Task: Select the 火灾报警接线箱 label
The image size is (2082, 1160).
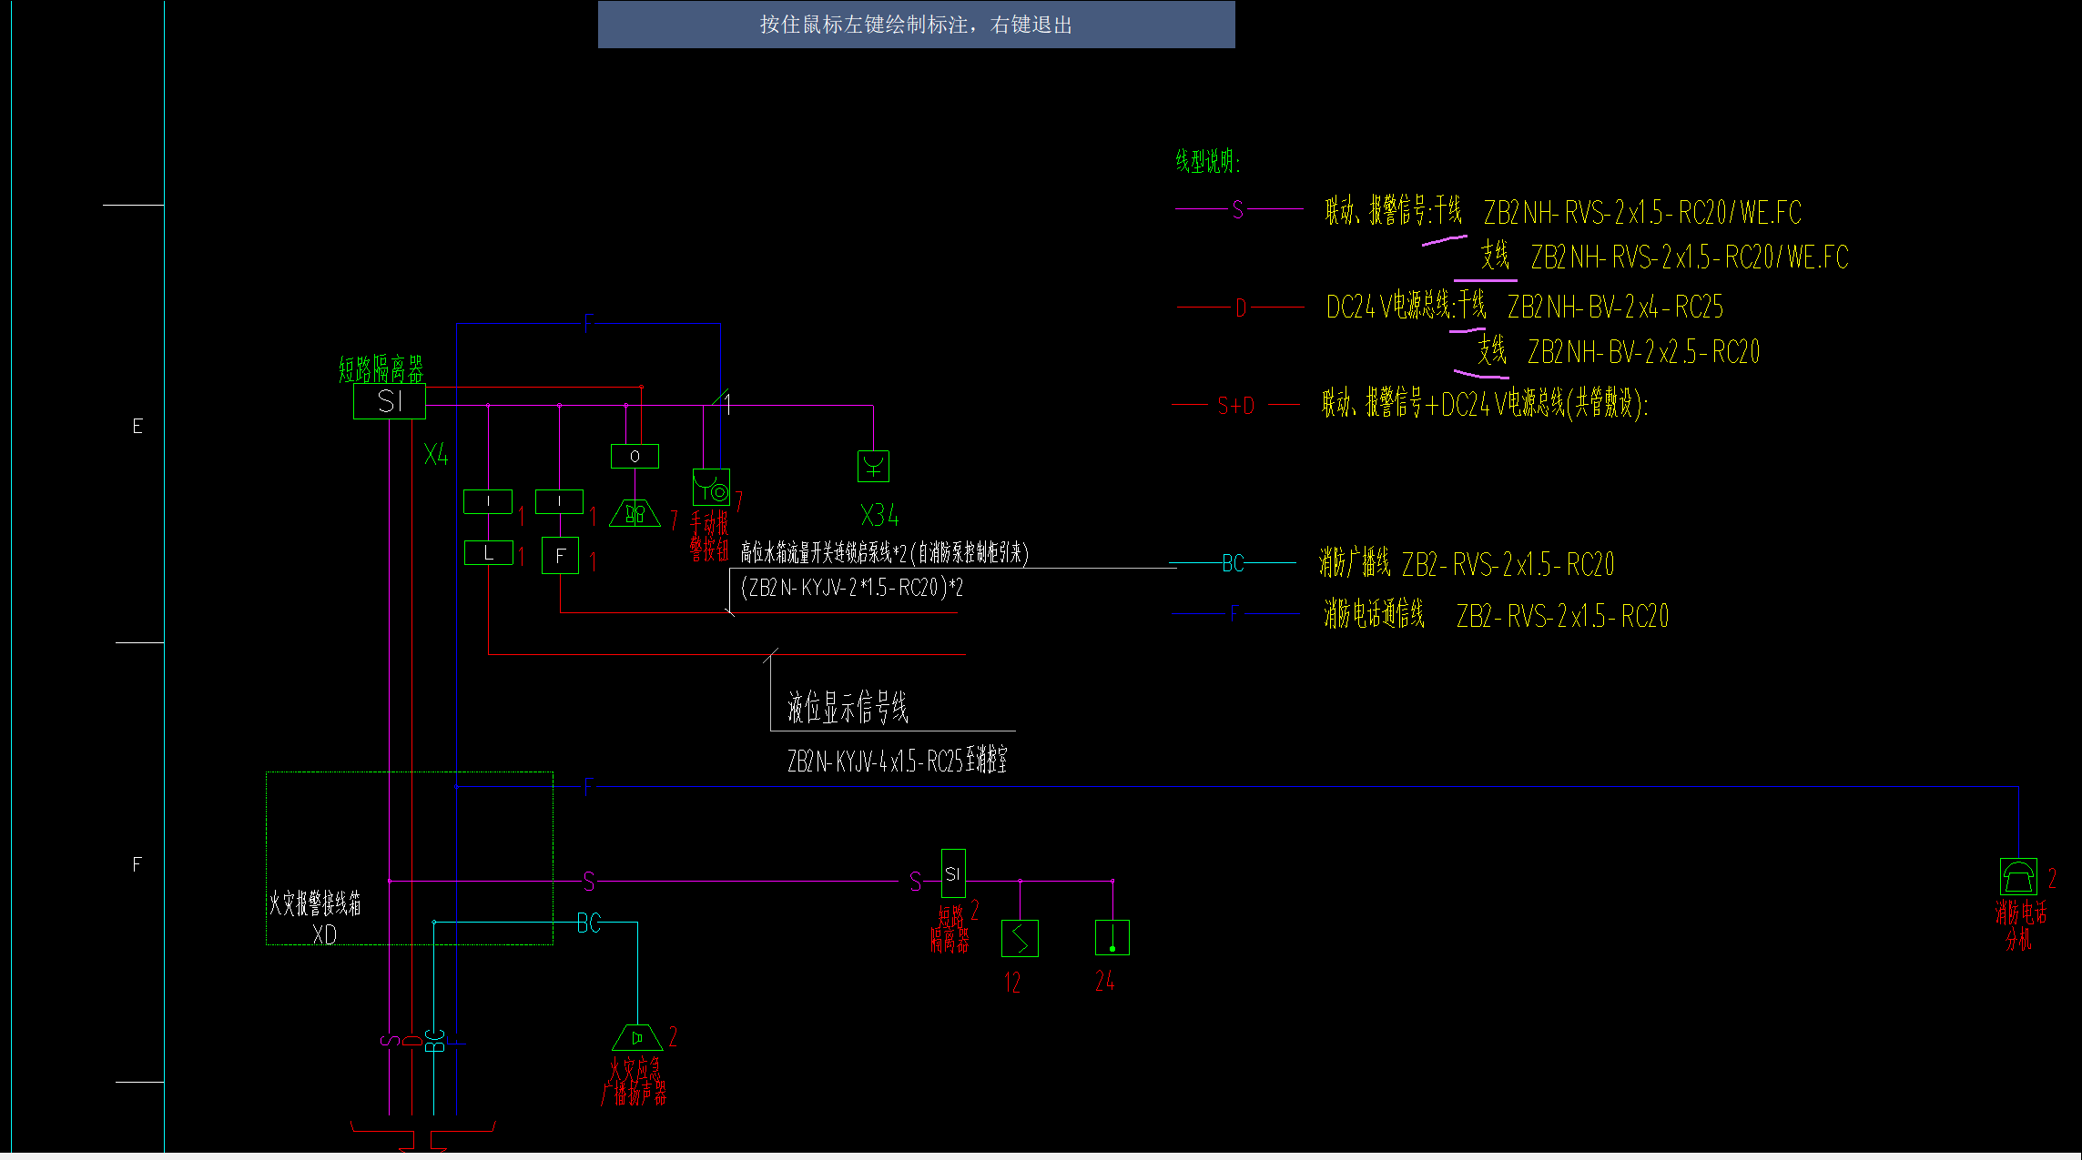Action: point(315,903)
